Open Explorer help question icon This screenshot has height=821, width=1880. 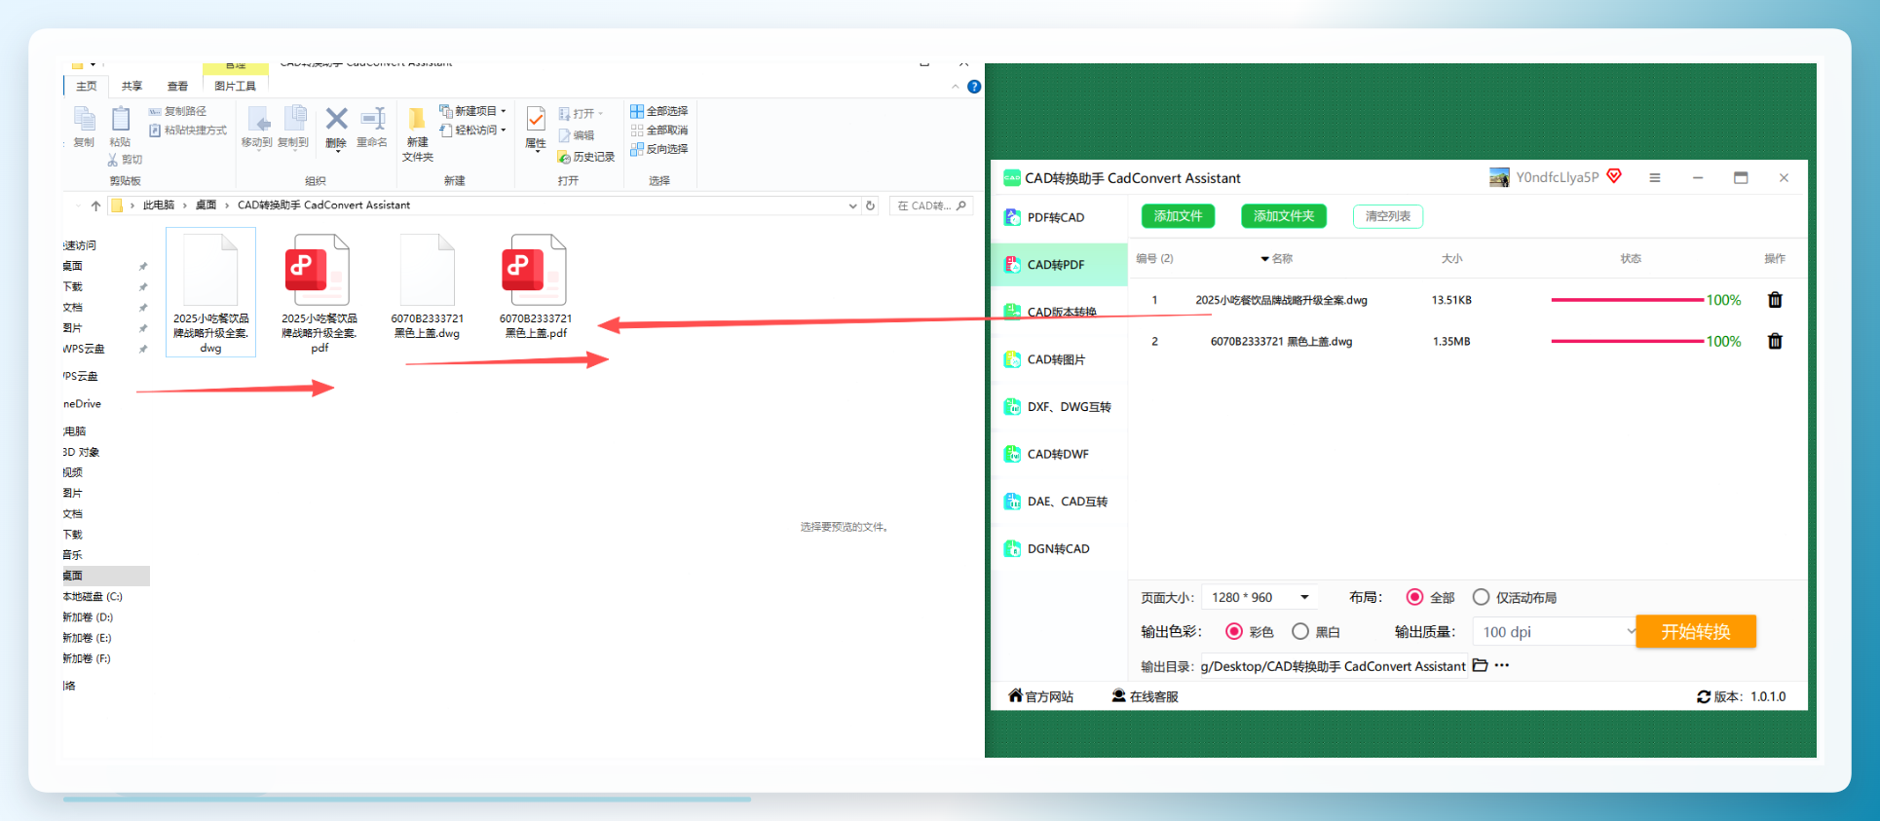click(974, 87)
